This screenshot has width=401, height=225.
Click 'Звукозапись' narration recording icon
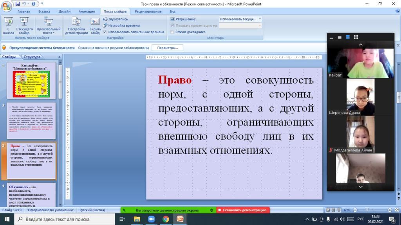[116, 19]
